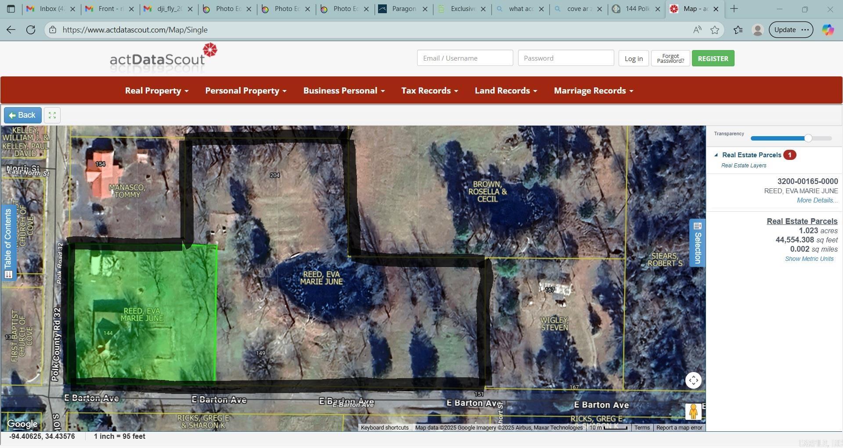
Task: Open the Table of Contents side panel
Action: (8, 242)
